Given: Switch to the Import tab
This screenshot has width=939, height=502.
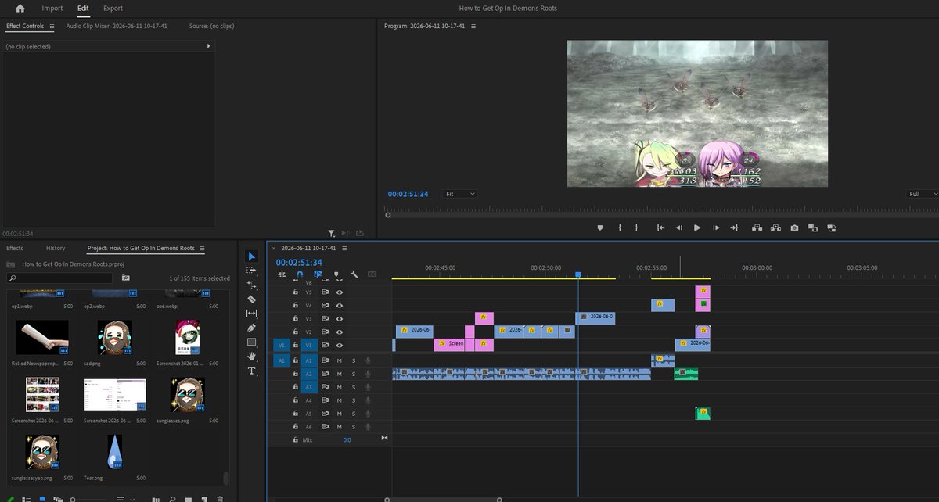Looking at the screenshot, I should [x=52, y=9].
